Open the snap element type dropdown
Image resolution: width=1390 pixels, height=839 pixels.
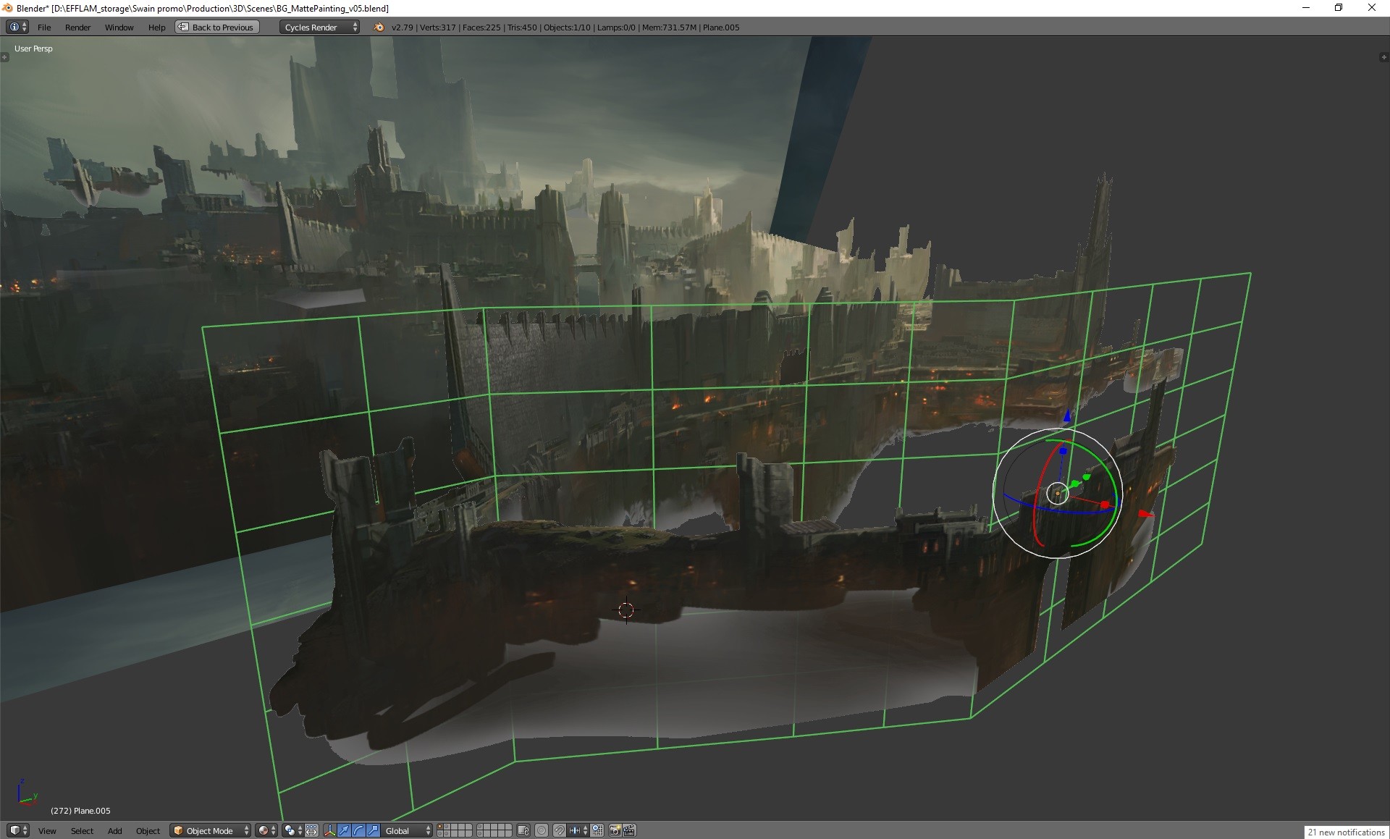[578, 830]
